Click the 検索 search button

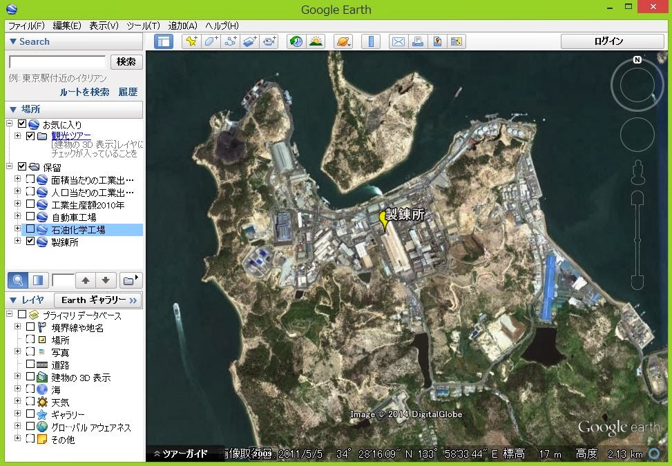(126, 61)
